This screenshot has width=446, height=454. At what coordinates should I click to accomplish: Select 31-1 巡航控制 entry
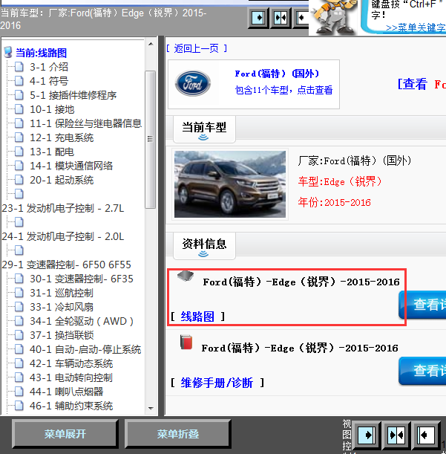click(x=62, y=293)
